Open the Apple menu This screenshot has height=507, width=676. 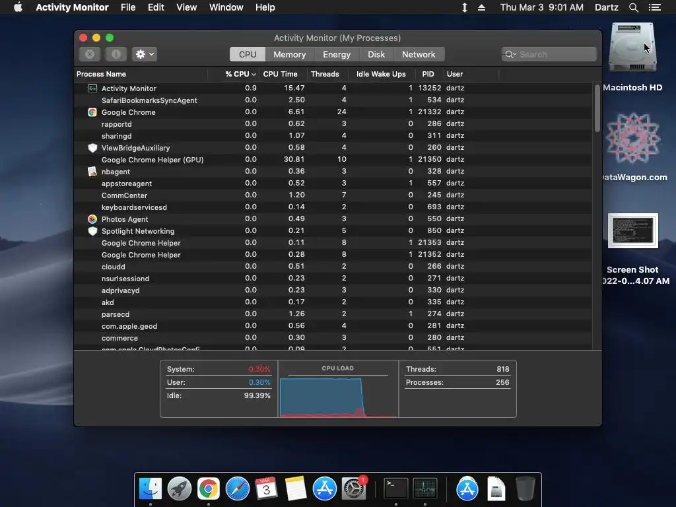tap(18, 7)
